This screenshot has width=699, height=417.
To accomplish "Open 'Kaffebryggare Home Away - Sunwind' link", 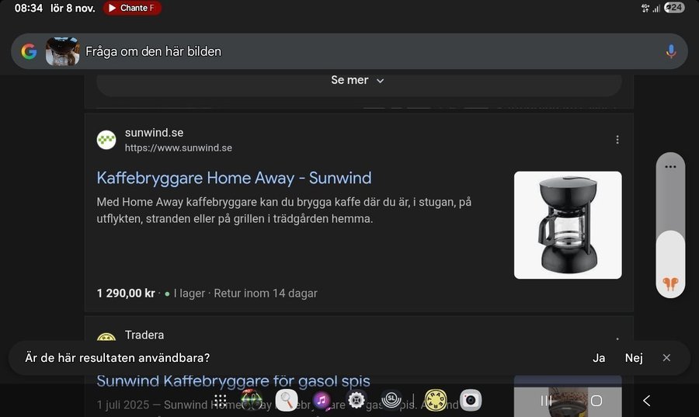I will (x=234, y=178).
